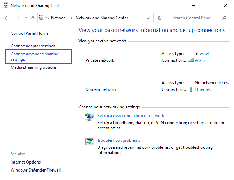Go up one level with the Up arrow
The width and height of the screenshot is (234, 180).
[x=33, y=18]
